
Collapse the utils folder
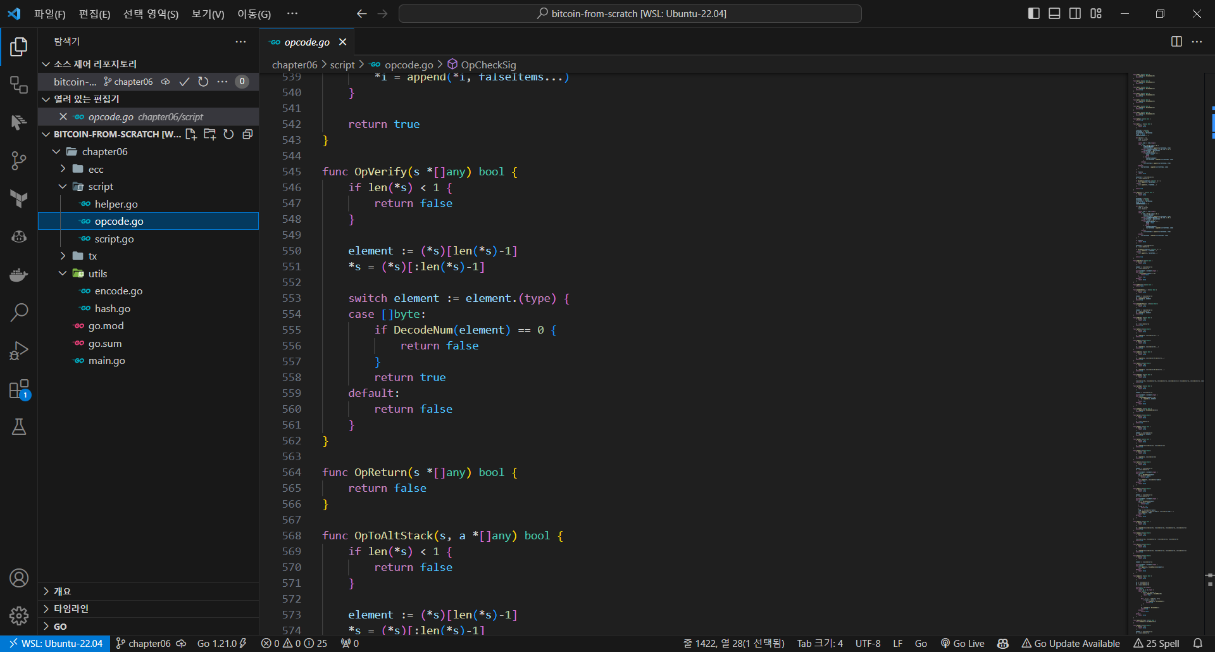(63, 273)
